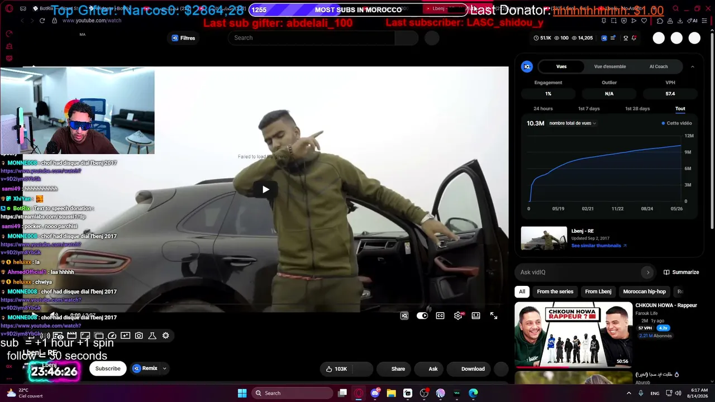This screenshot has height=402, width=715.
Task: Open vidIQ Filtres button near search
Action: pos(183,38)
